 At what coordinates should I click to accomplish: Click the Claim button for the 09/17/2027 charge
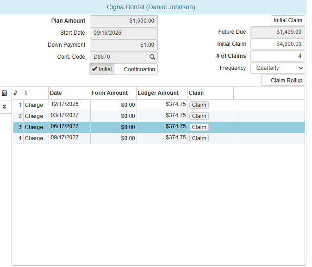pyautogui.click(x=199, y=138)
